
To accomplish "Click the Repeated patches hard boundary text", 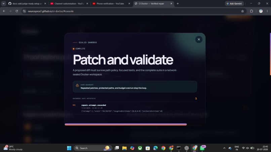I will (x=114, y=88).
